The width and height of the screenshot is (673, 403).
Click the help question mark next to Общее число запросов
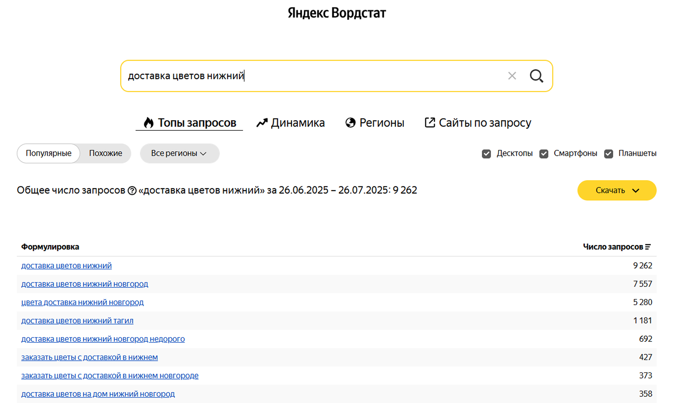tap(132, 191)
